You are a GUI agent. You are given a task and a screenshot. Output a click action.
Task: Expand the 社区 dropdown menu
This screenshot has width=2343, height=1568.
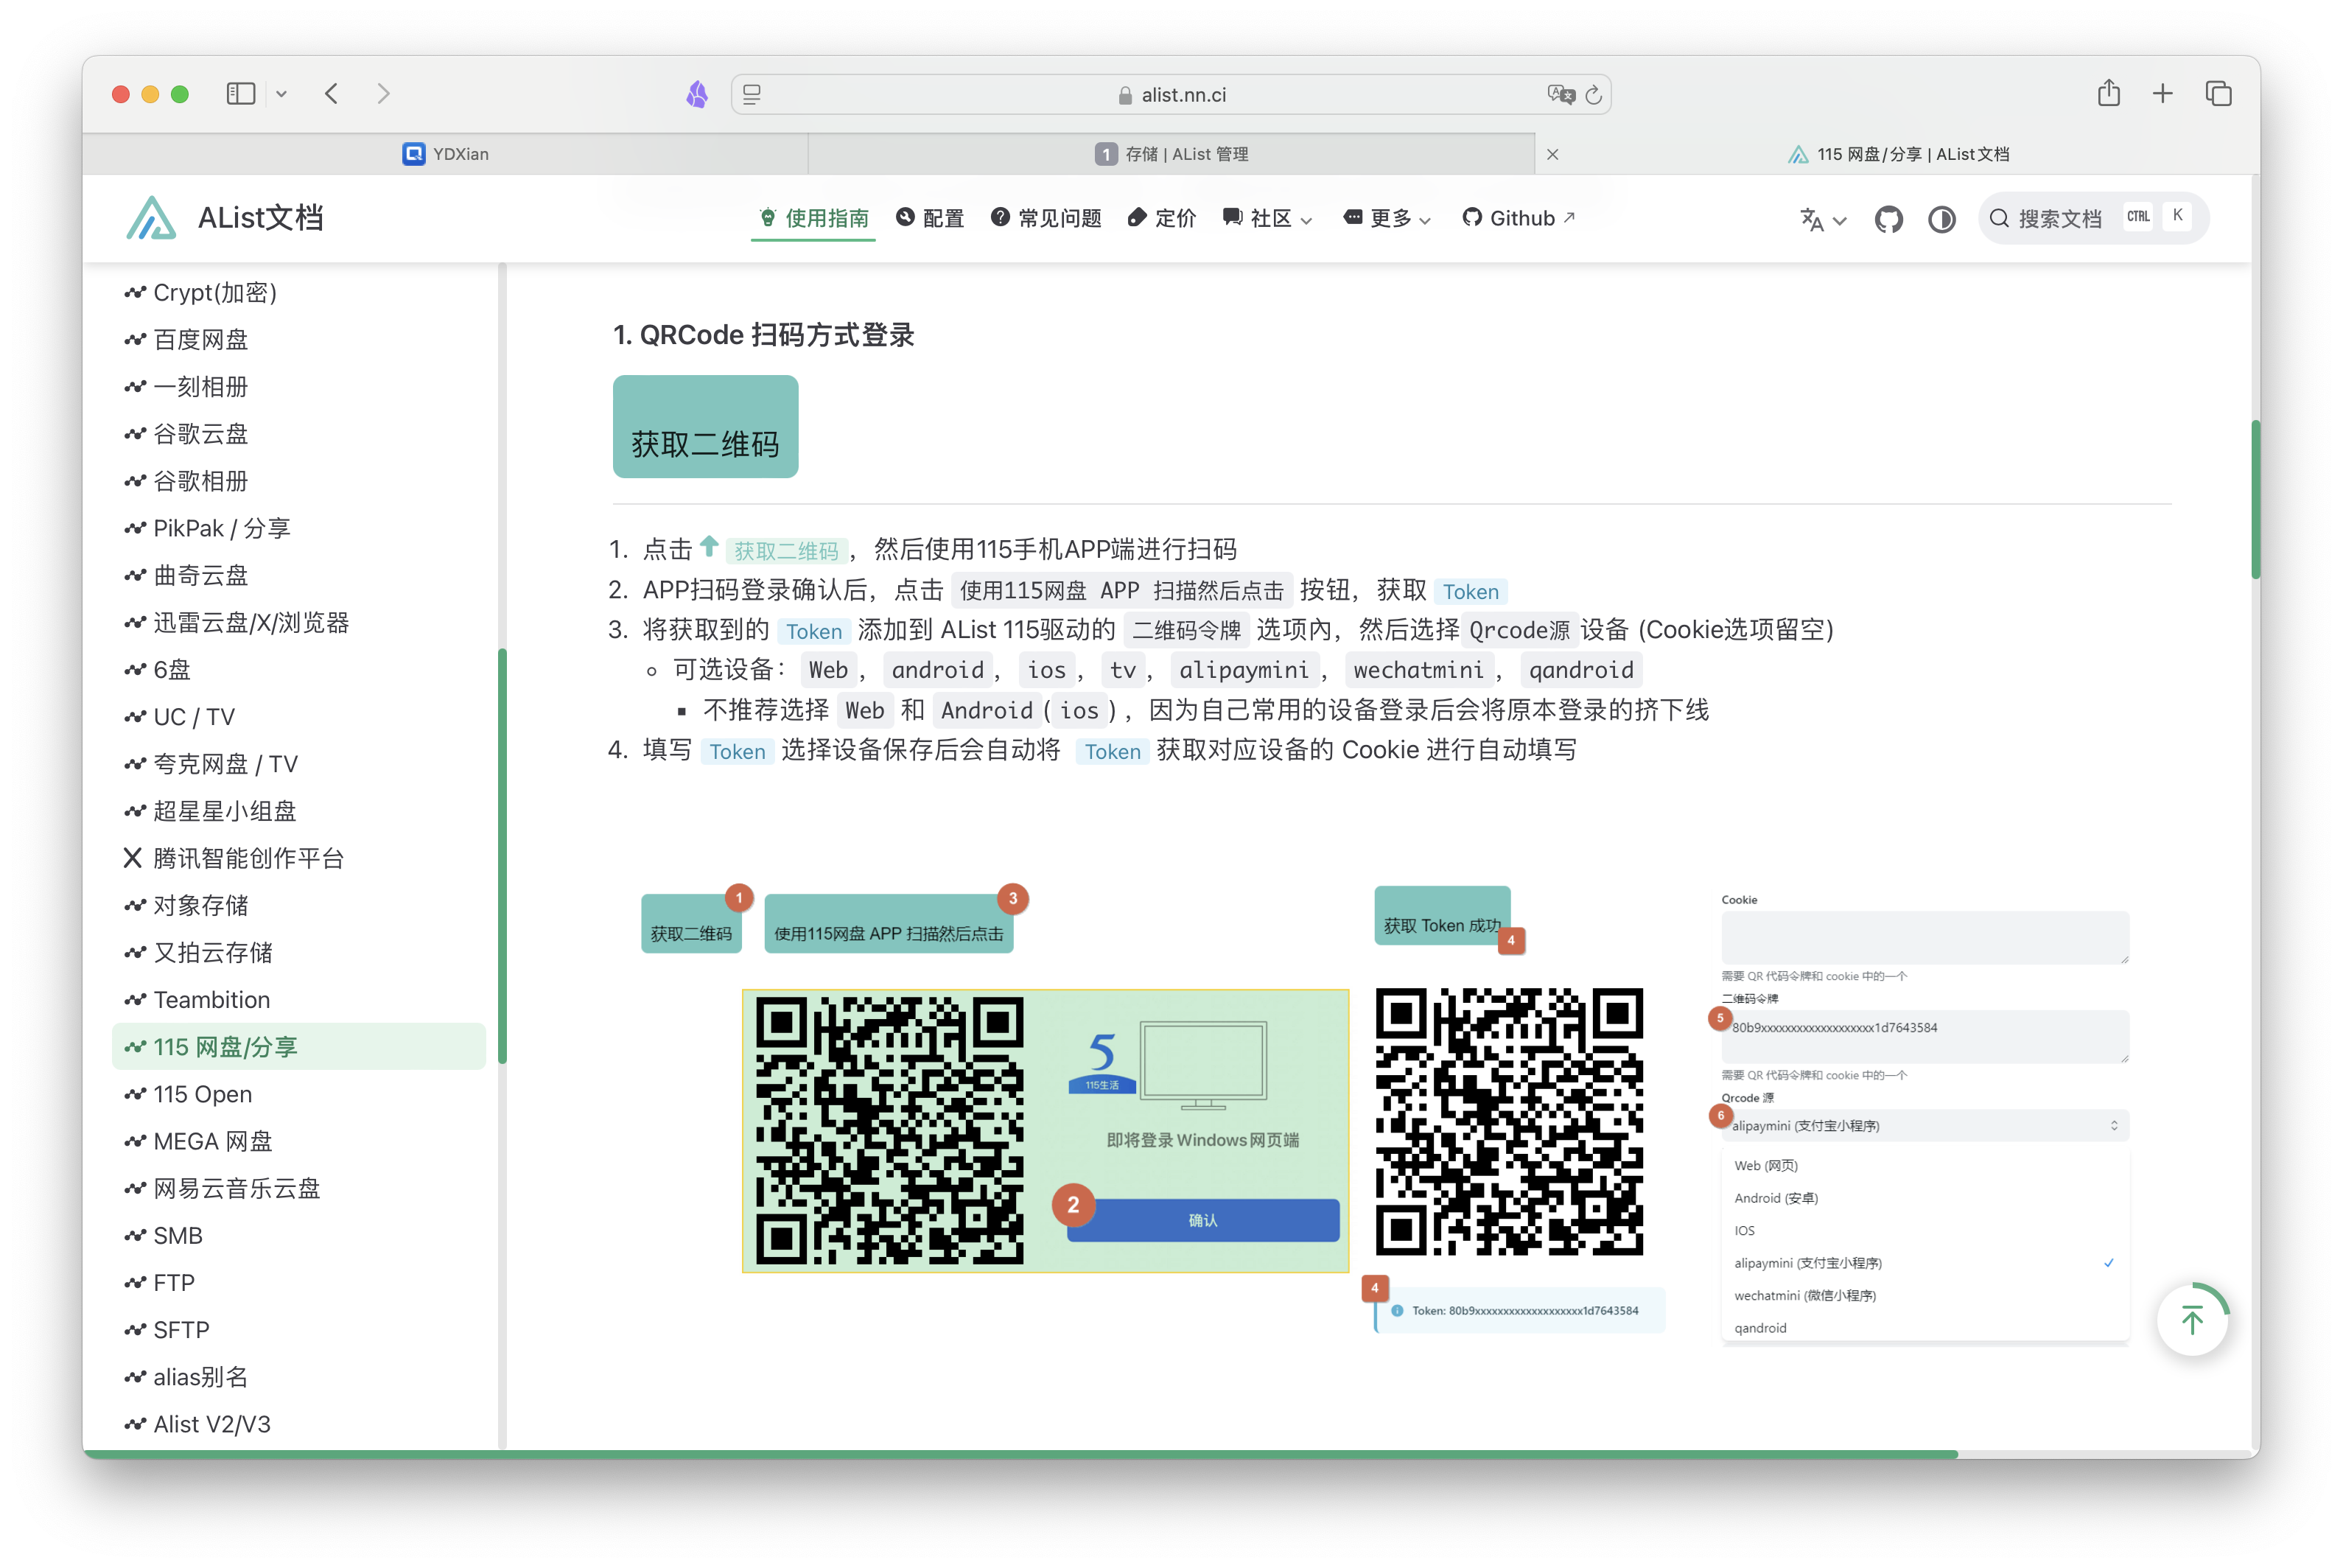1267,218
